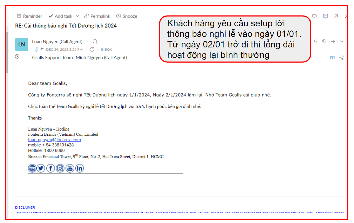Toggle the flag on this email

[x=42, y=50]
